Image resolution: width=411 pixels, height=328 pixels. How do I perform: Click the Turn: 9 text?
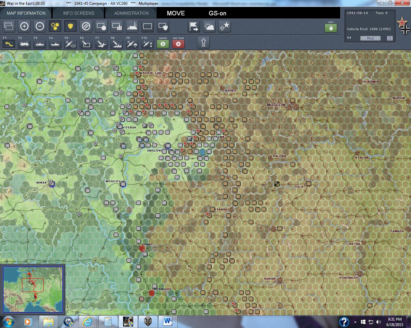[382, 13]
